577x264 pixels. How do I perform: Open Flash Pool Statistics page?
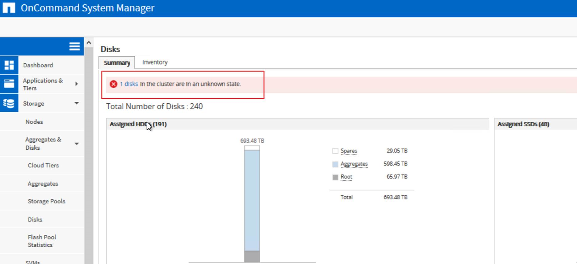point(42,241)
